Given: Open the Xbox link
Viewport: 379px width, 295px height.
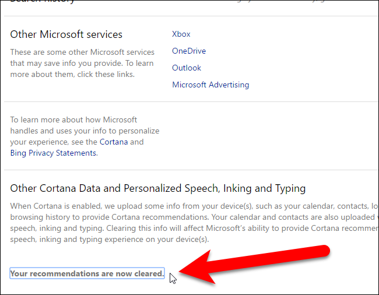Looking at the screenshot, I should [x=181, y=34].
